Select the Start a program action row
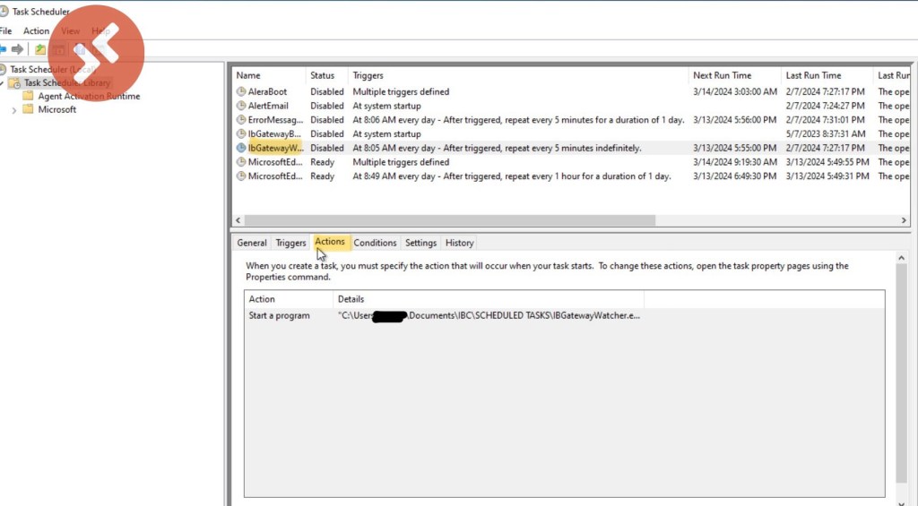The height and width of the screenshot is (506, 918). 280,315
